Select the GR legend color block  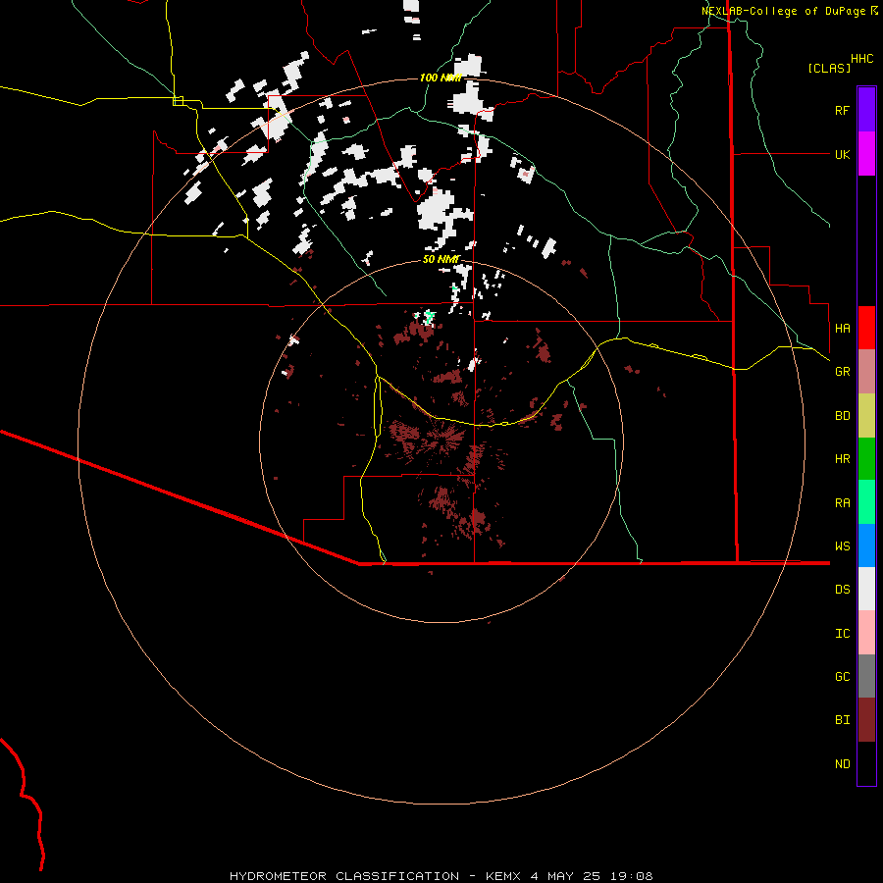tap(866, 372)
